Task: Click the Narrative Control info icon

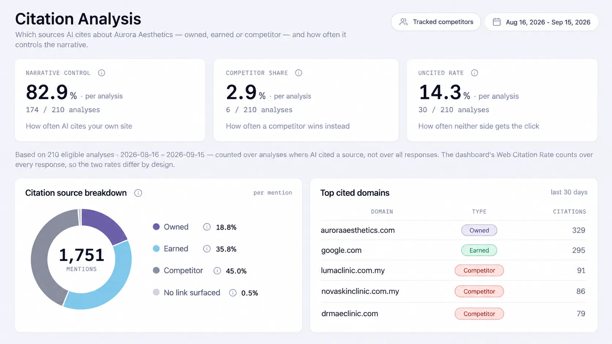Action: pyautogui.click(x=101, y=73)
